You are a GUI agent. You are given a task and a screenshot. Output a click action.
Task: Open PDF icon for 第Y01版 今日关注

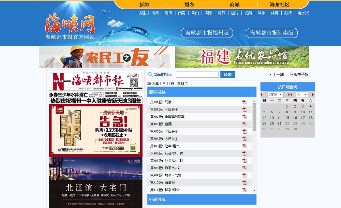(x=244, y=109)
